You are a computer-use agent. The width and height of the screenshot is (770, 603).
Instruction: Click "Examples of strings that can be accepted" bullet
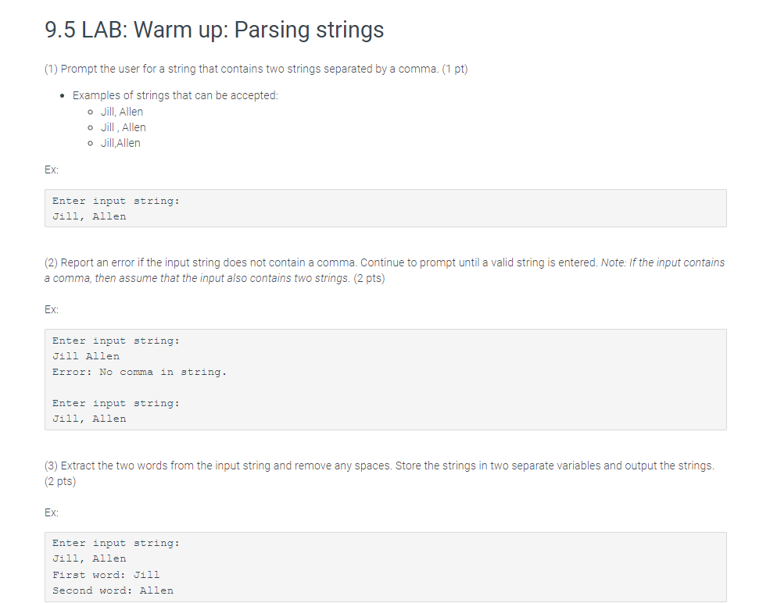[x=175, y=95]
